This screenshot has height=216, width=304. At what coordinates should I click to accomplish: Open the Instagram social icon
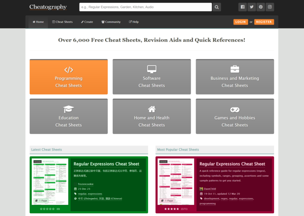[x=270, y=7]
